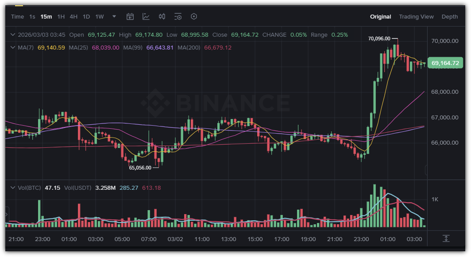
Task: Click the 1K volume axis label
Action: 435,199
